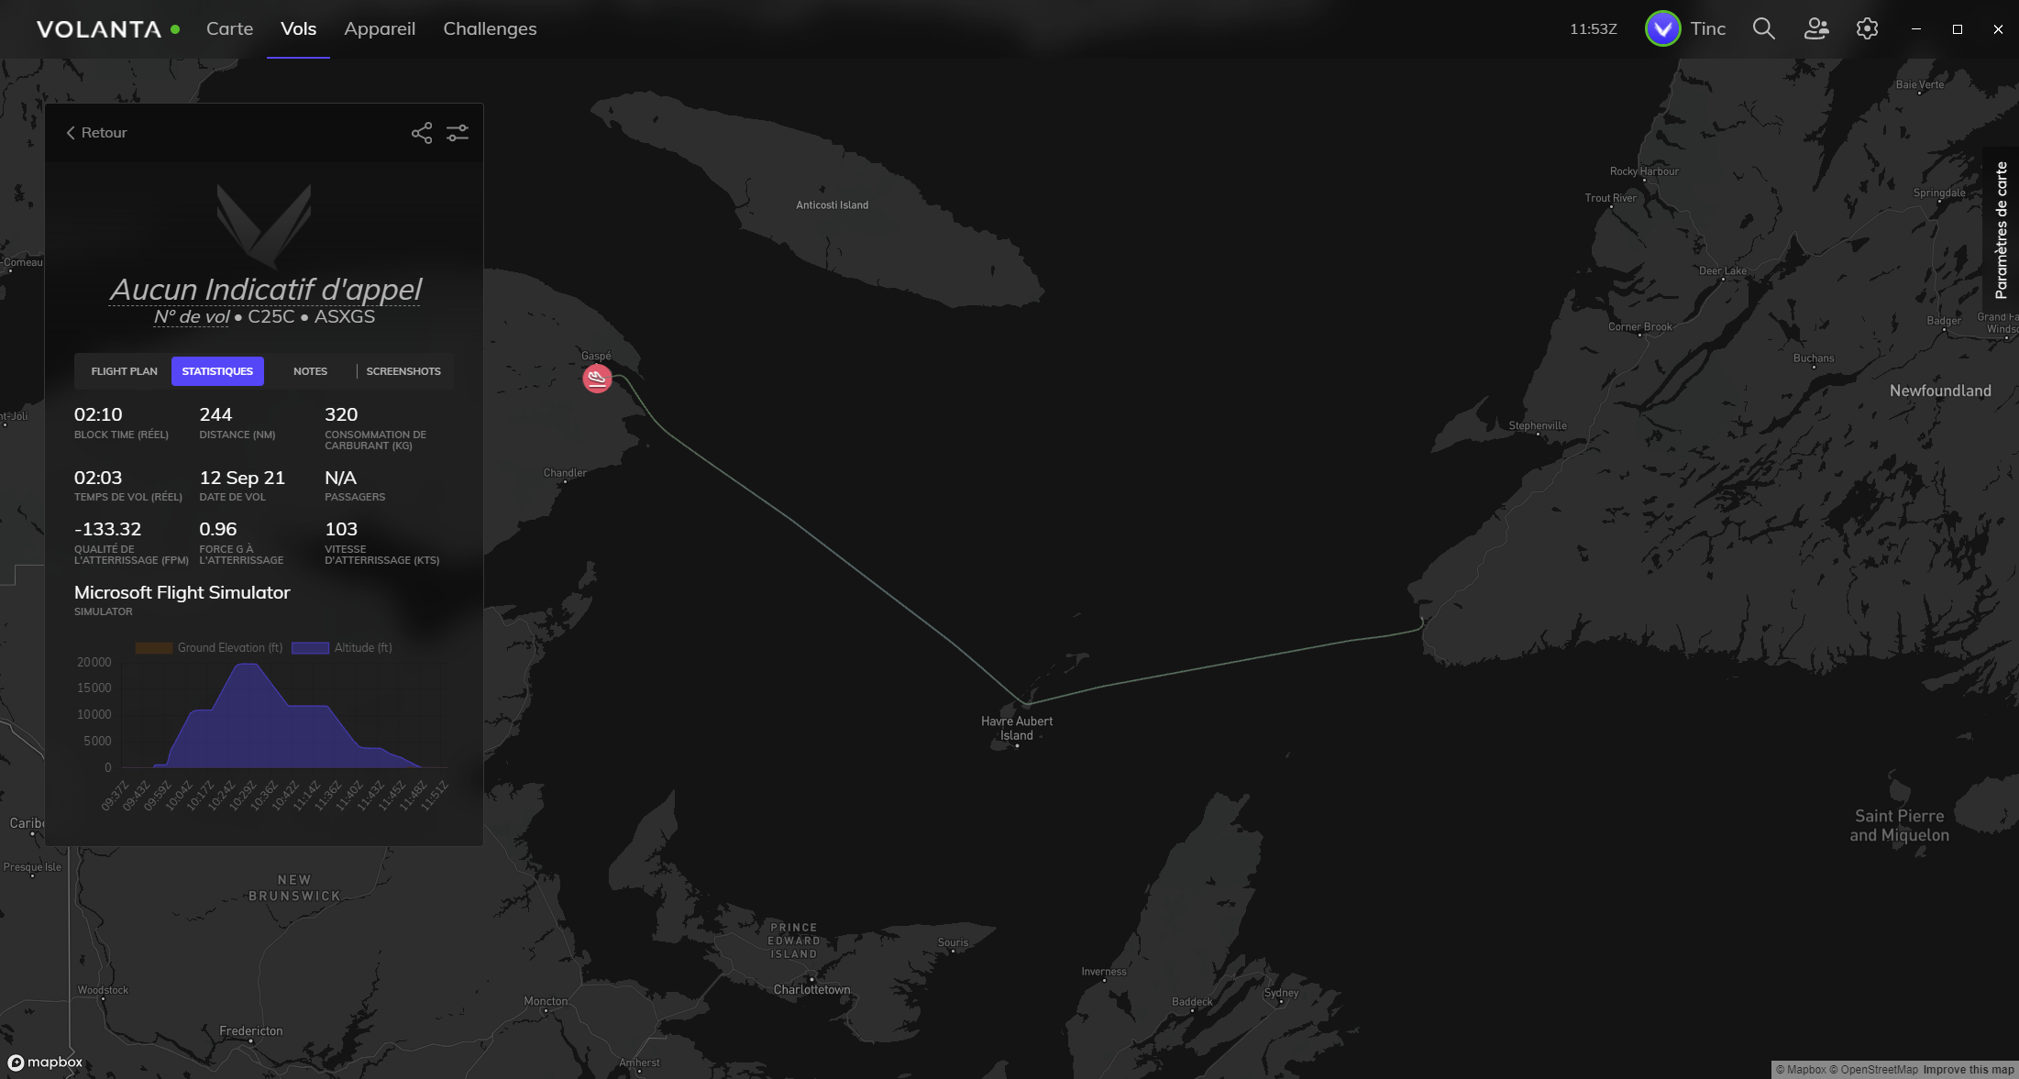Expand the Paramètres de carte panel

[2001, 230]
